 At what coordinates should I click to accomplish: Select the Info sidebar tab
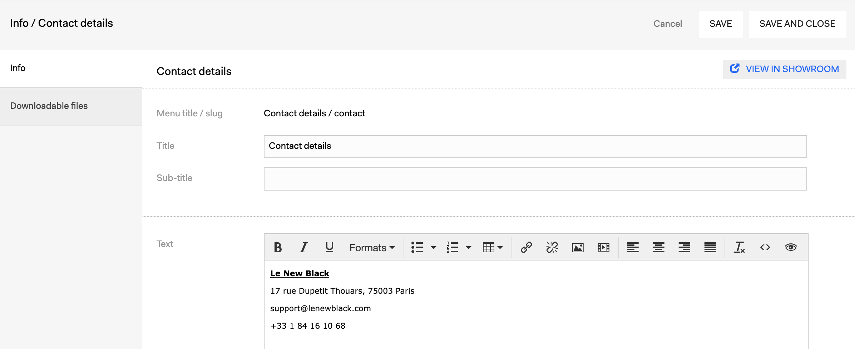tap(71, 69)
